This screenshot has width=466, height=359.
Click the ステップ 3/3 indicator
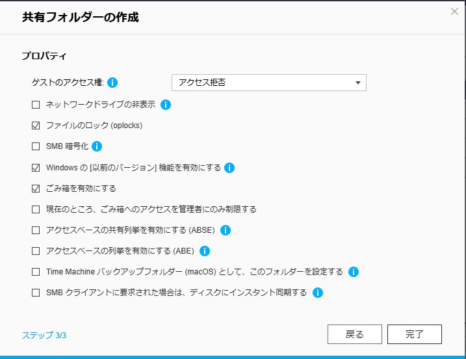[x=44, y=335]
